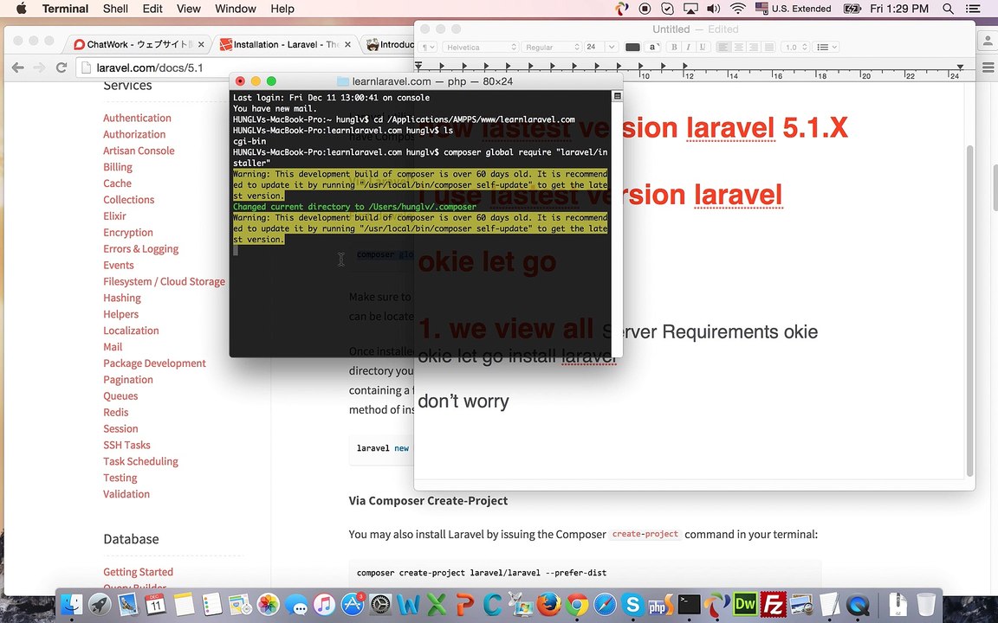
Task: Toggle italic in TextEdit toolbar
Action: point(688,47)
